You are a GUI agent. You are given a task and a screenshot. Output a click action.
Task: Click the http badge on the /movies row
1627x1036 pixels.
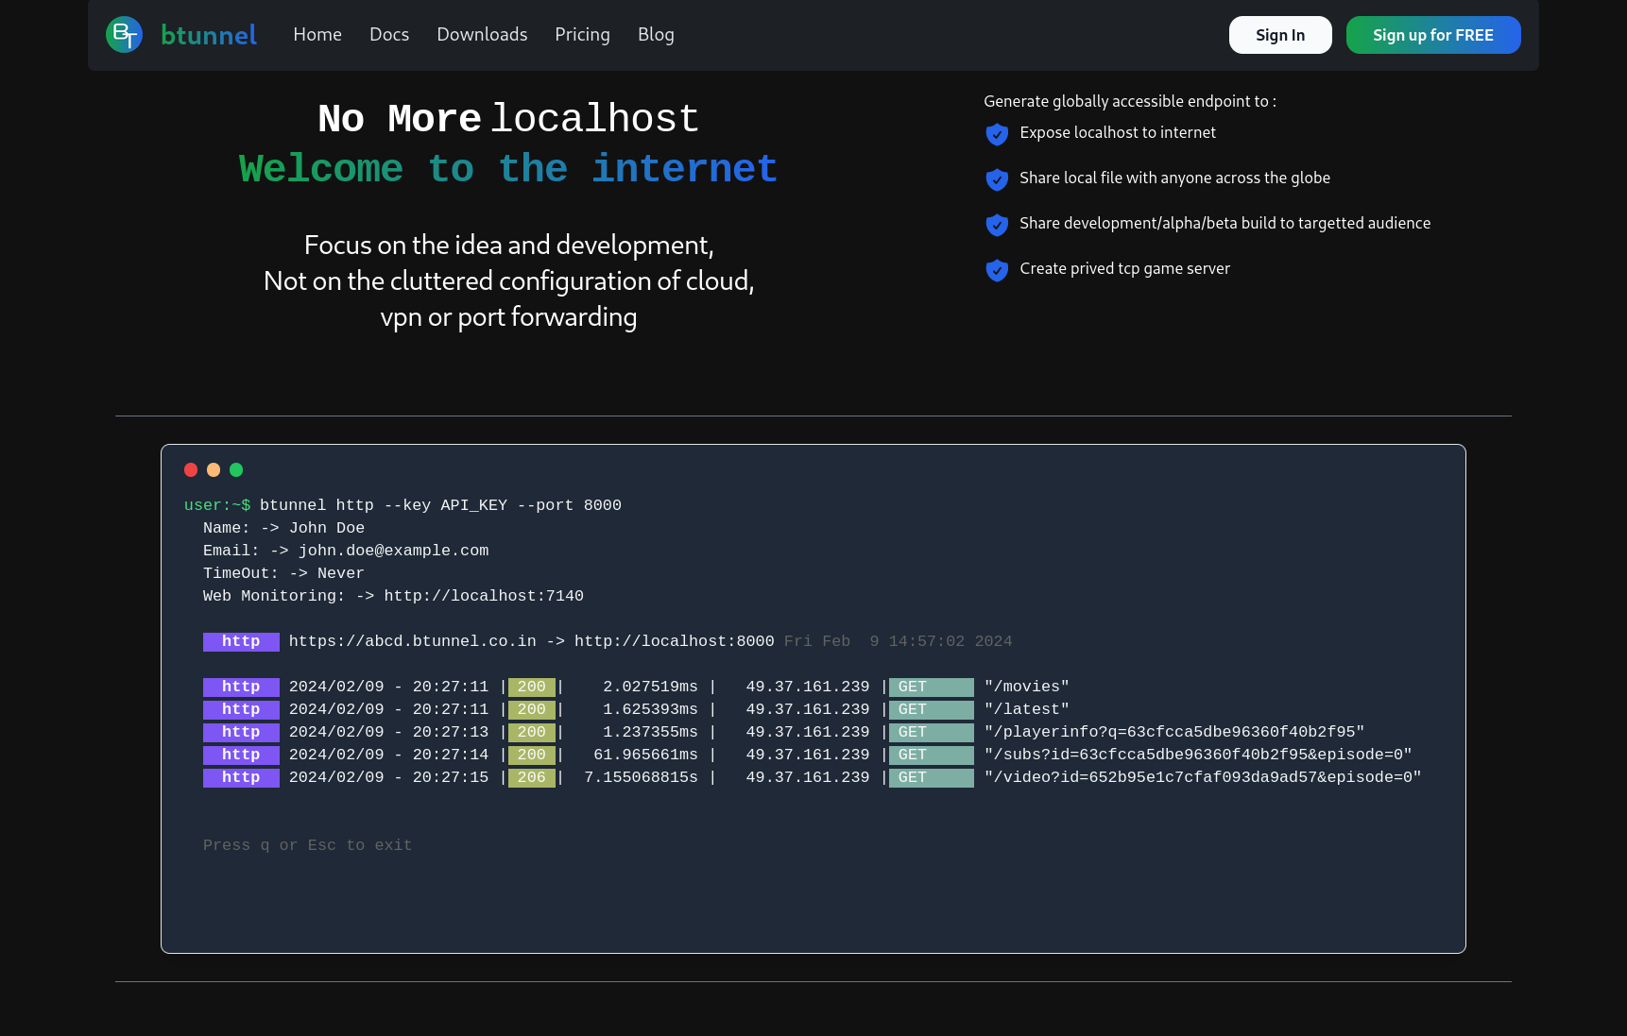coord(241,688)
